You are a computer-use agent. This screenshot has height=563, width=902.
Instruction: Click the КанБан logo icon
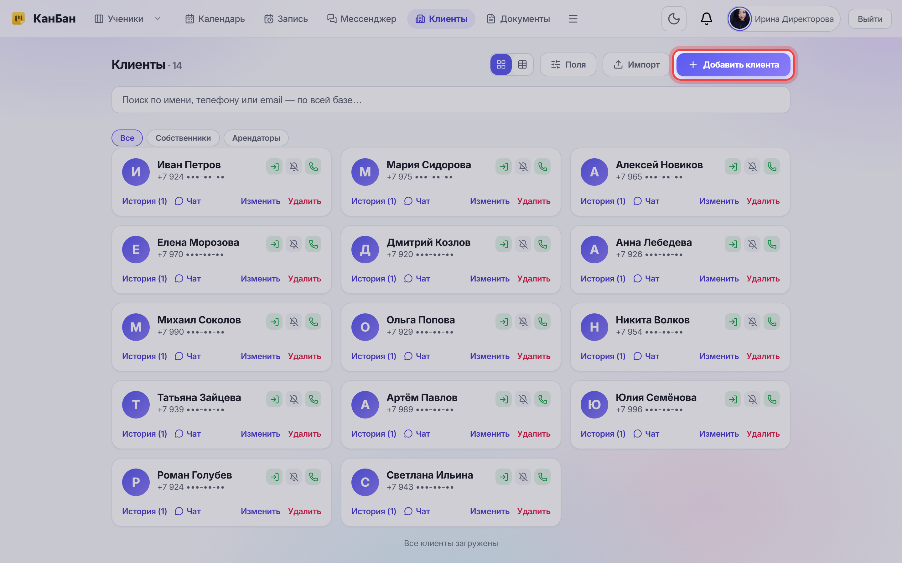[x=18, y=19]
